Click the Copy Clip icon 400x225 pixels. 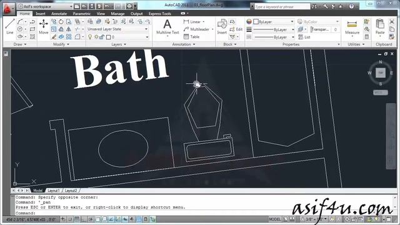pos(392,29)
